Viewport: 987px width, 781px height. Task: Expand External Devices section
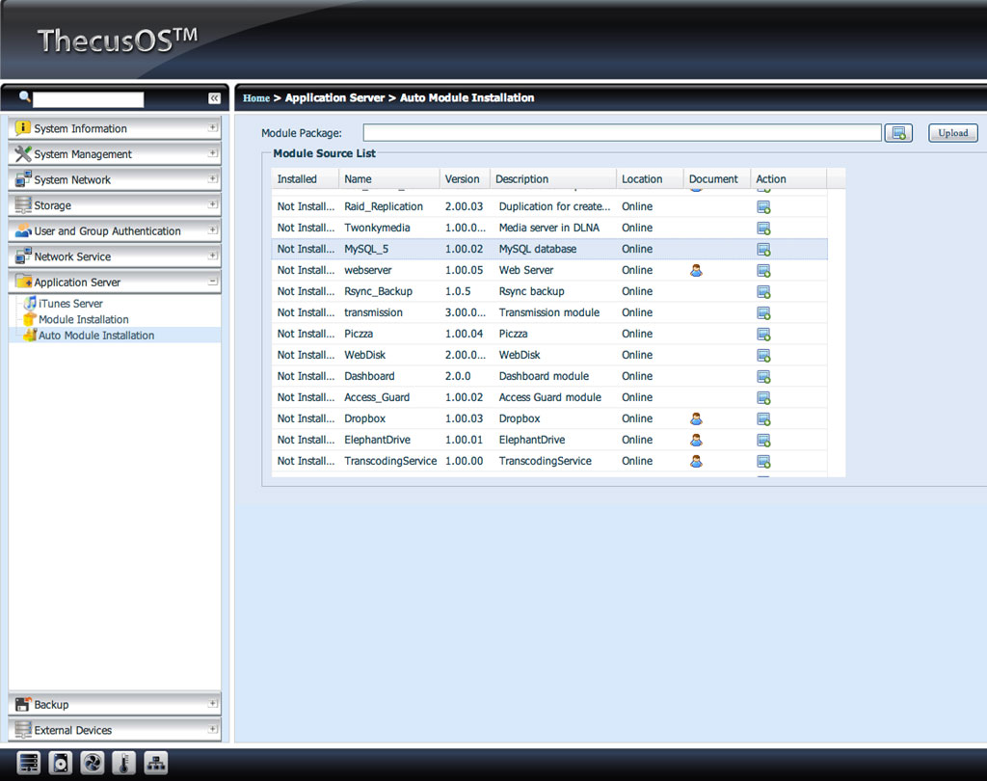(213, 729)
